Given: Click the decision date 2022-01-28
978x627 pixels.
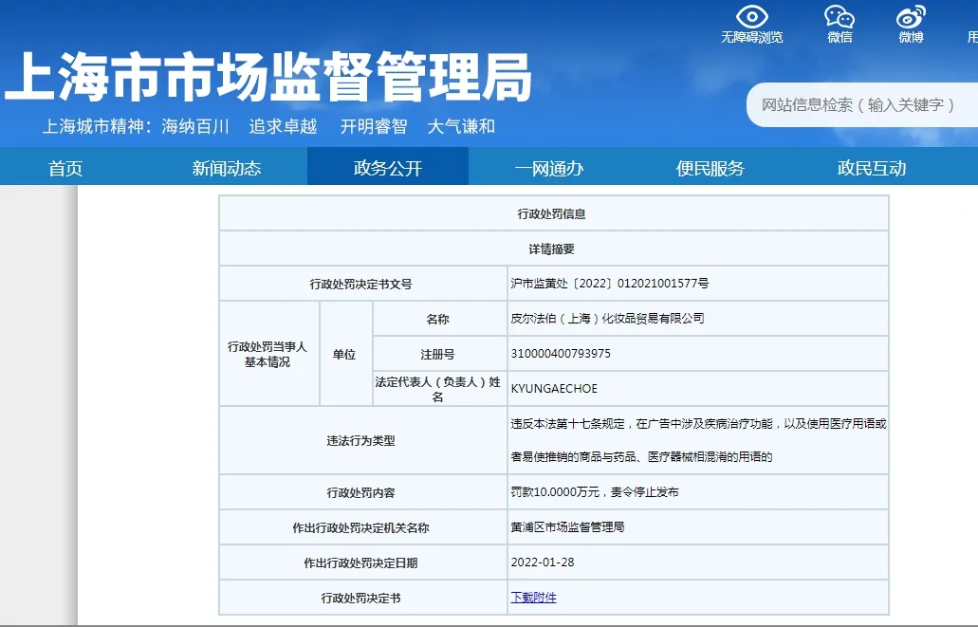Looking at the screenshot, I should 543,562.
